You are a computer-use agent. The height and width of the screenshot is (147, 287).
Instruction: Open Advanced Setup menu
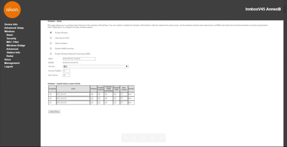coord(14,28)
